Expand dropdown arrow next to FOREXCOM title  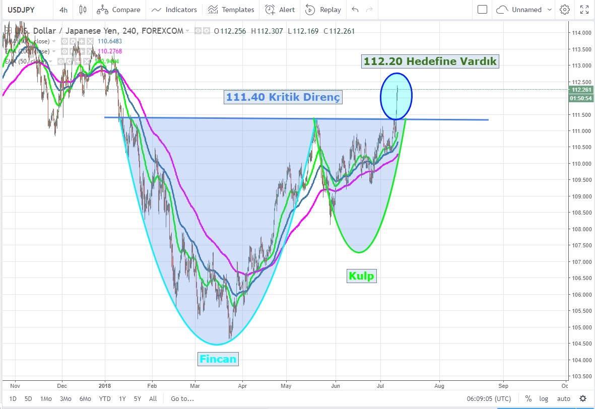tap(187, 31)
